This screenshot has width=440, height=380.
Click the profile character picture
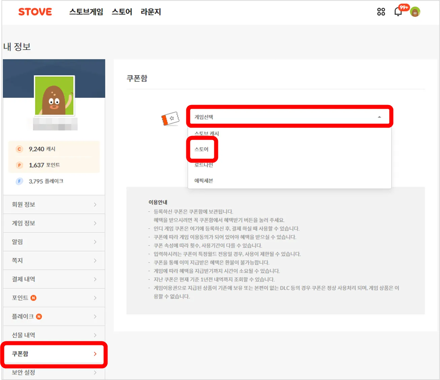pyautogui.click(x=54, y=96)
